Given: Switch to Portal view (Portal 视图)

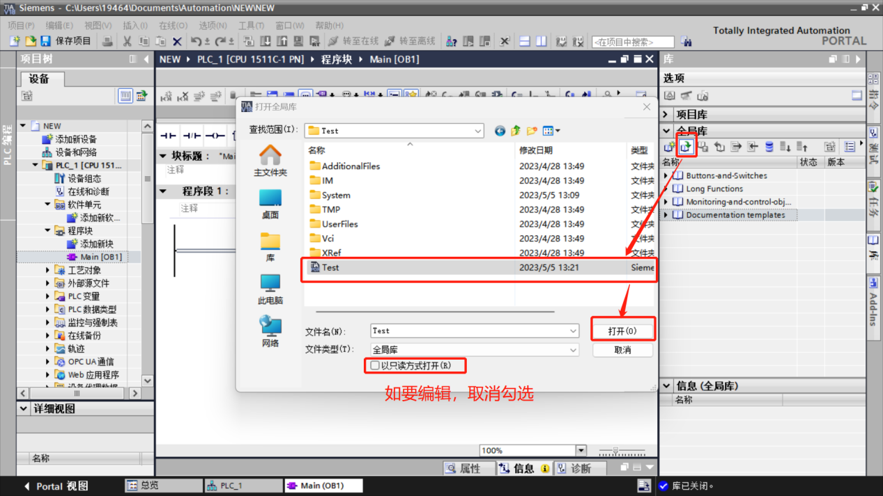Looking at the screenshot, I should pos(57,486).
